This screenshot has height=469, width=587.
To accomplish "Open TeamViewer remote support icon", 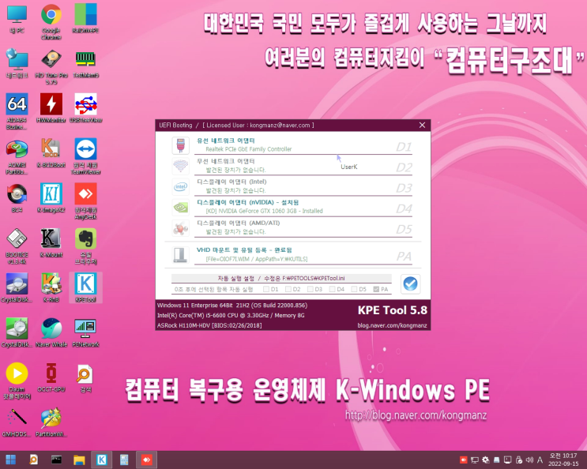I will (86, 156).
